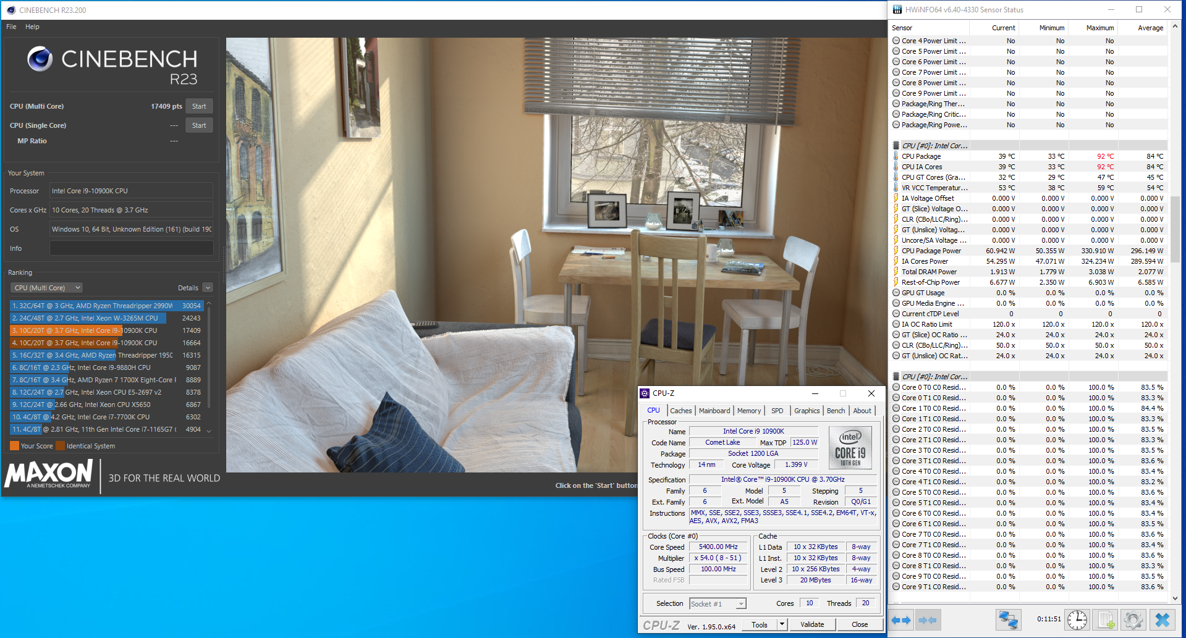1186x638 pixels.
Task: Click the Validate button in CPU-Z
Action: [812, 624]
